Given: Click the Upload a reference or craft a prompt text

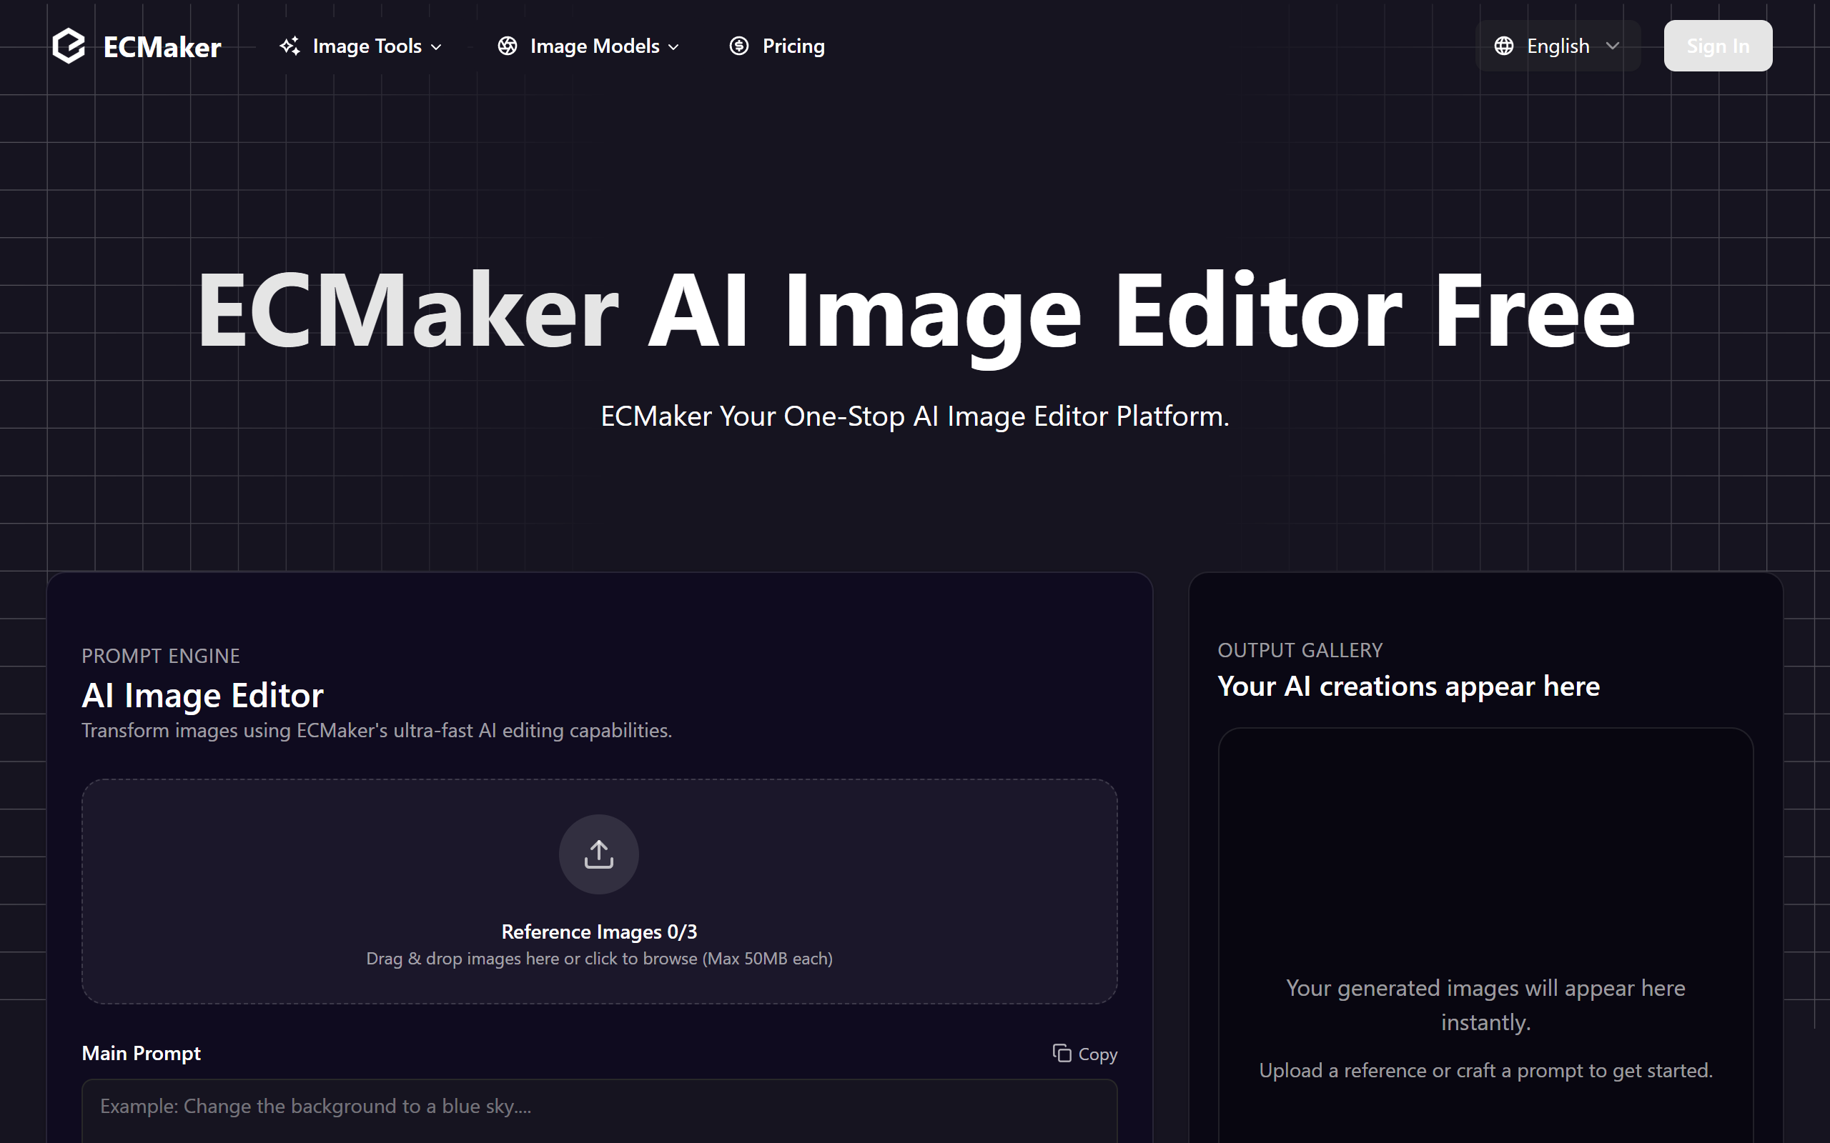Looking at the screenshot, I should tap(1486, 1070).
